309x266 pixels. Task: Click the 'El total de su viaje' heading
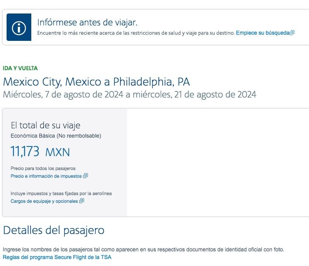point(46,125)
